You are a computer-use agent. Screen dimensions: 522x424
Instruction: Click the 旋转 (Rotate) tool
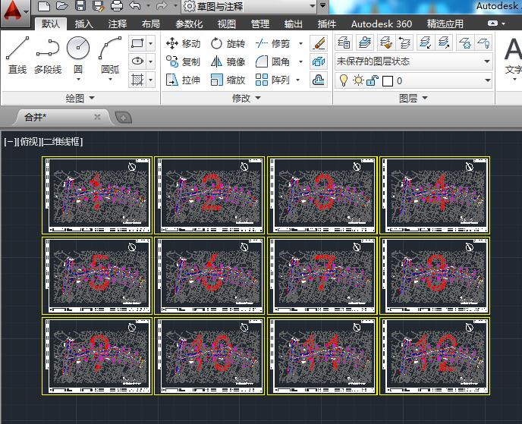(227, 44)
